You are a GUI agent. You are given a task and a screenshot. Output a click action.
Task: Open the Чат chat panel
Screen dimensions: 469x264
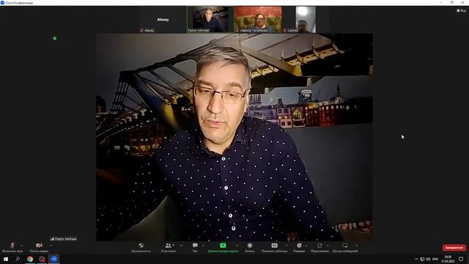(195, 248)
